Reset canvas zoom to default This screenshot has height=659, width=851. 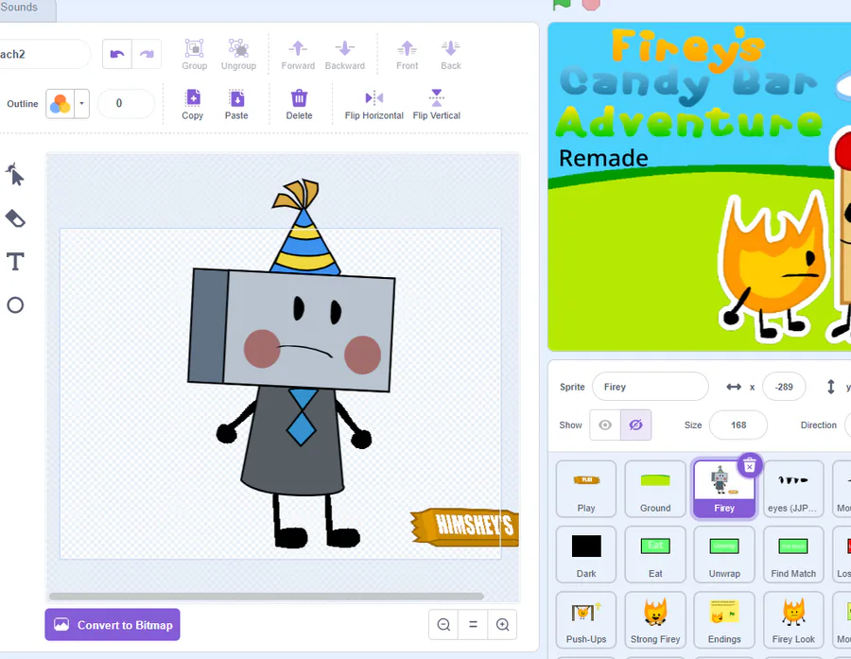pos(473,625)
